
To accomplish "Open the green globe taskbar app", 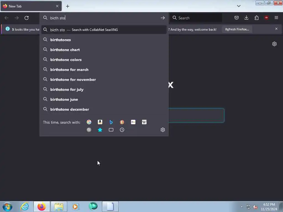I will click(93, 206).
